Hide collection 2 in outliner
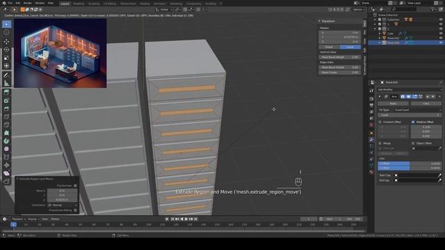 click(441, 29)
